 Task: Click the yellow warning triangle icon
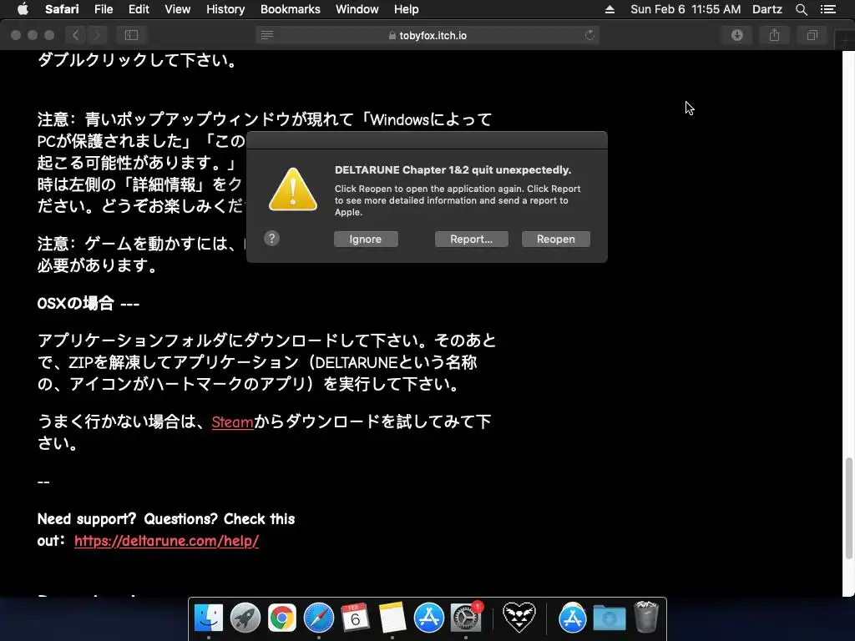coord(293,189)
